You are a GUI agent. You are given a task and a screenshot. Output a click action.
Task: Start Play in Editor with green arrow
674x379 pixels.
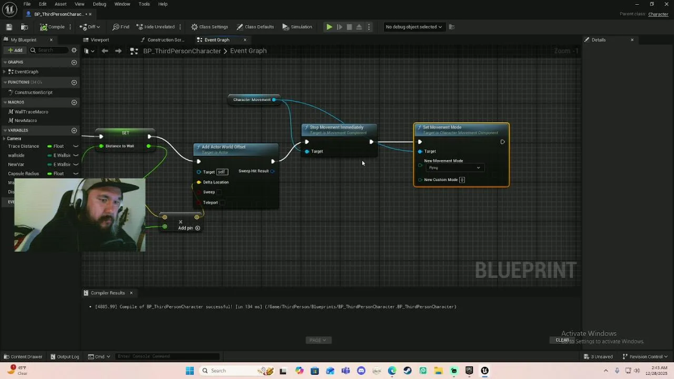tap(329, 27)
